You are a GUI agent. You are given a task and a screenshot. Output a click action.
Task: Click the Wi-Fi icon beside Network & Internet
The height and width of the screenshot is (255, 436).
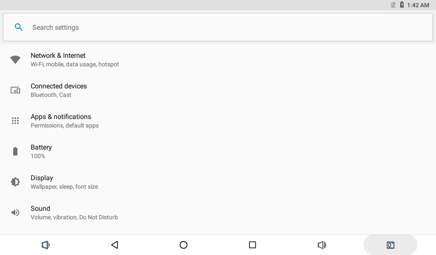[15, 59]
